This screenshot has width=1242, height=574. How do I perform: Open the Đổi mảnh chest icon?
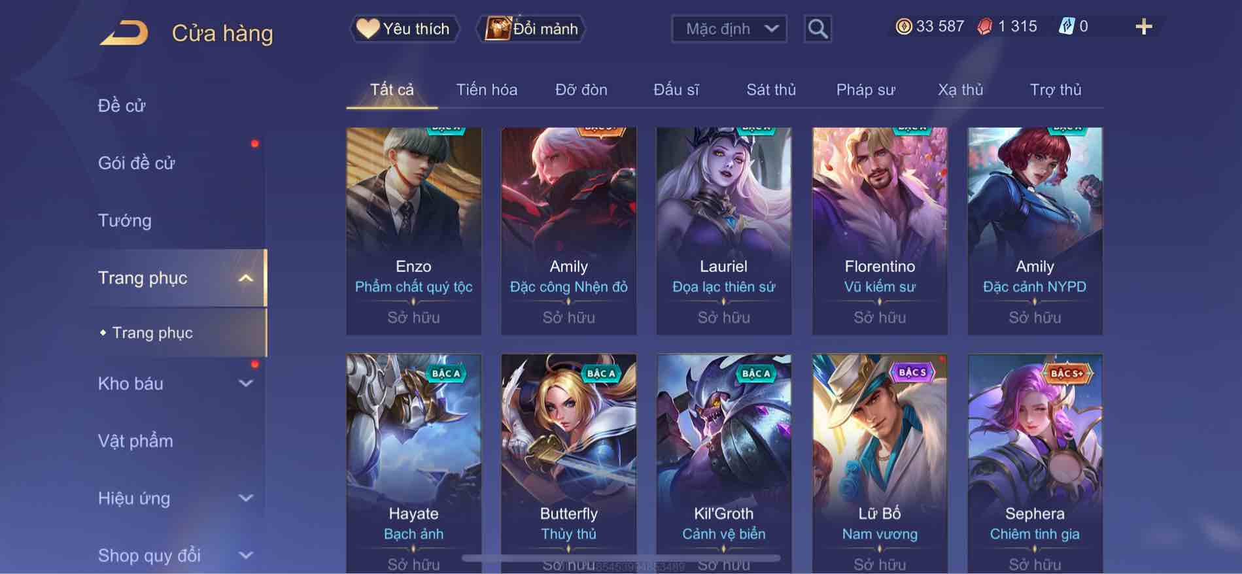click(497, 29)
